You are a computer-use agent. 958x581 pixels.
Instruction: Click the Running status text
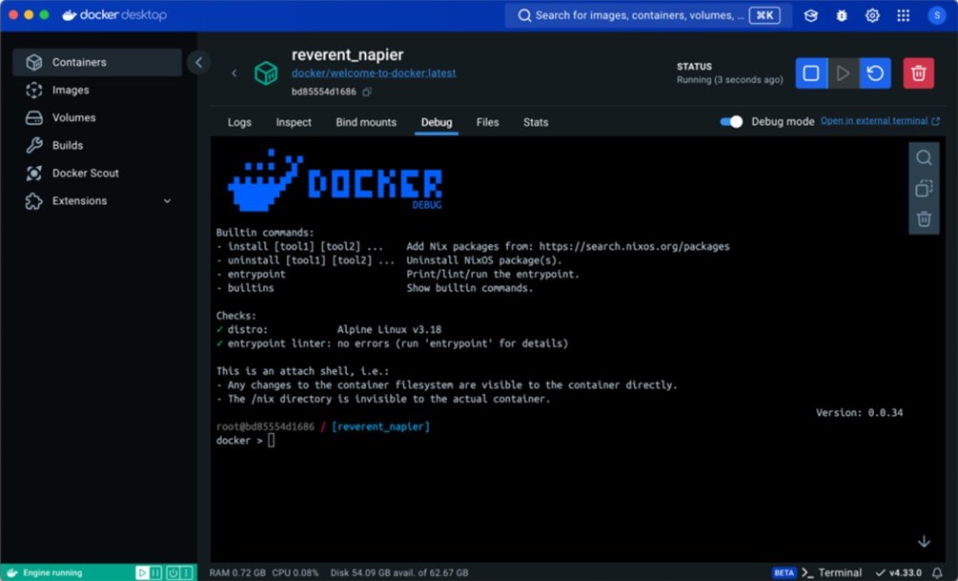pos(729,80)
